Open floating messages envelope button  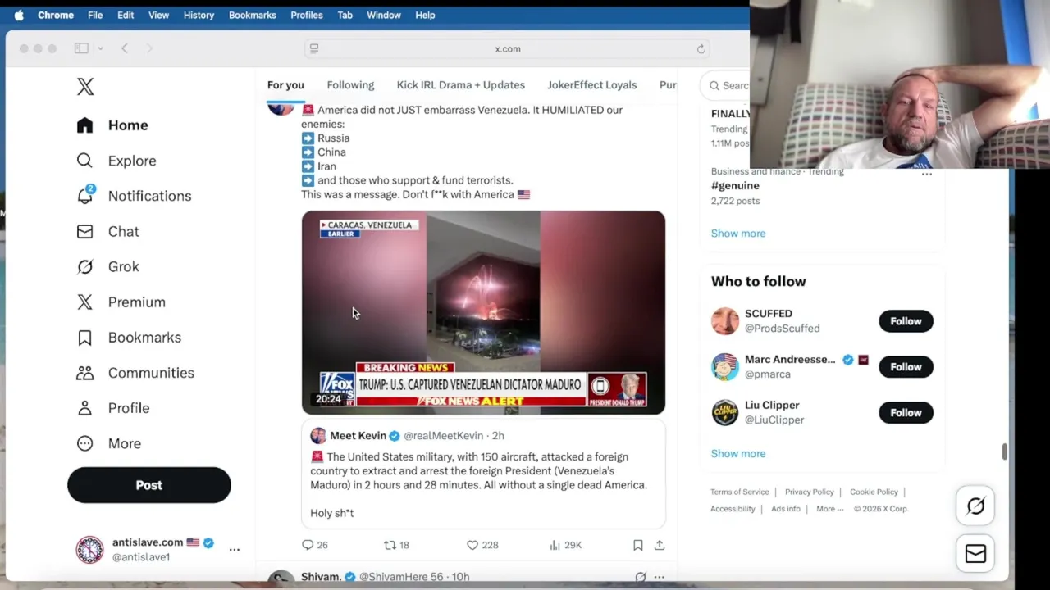[975, 554]
